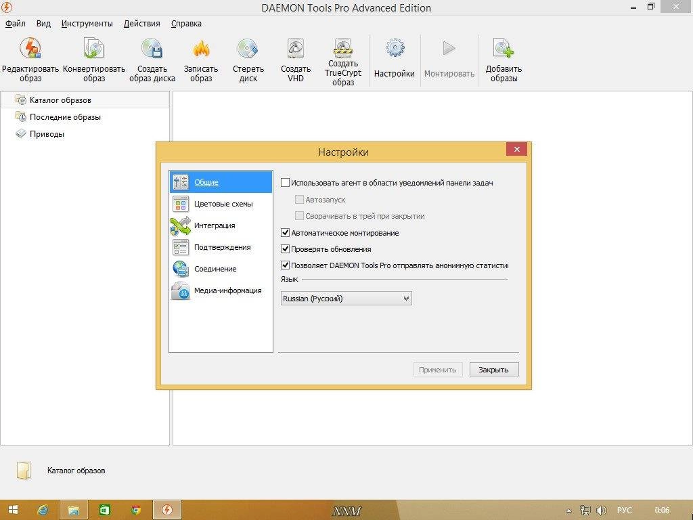
Task: Click the network icon in system tray
Action: pos(585,511)
